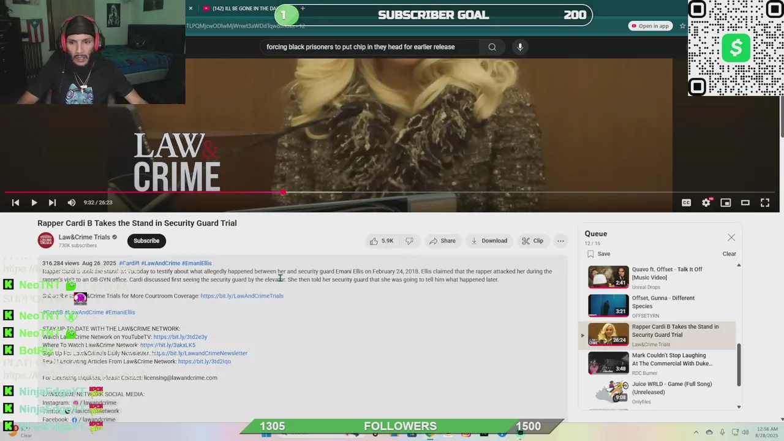784x441 pixels.
Task: Dislike the video with thumbs down
Action: coord(410,241)
